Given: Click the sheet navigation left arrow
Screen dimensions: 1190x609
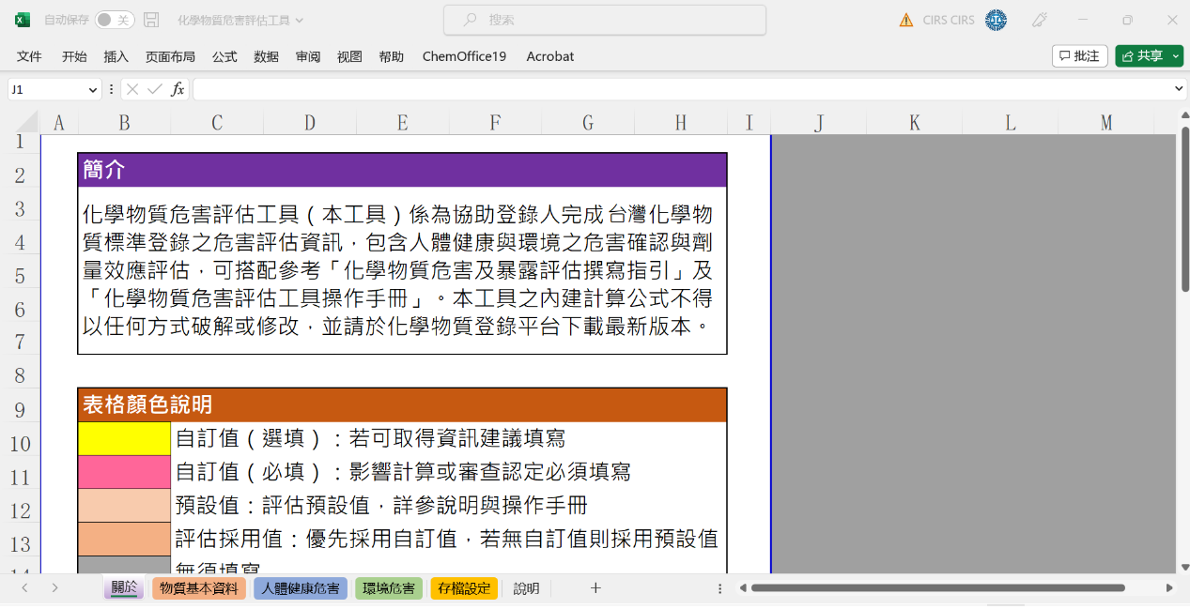Looking at the screenshot, I should coord(24,587).
